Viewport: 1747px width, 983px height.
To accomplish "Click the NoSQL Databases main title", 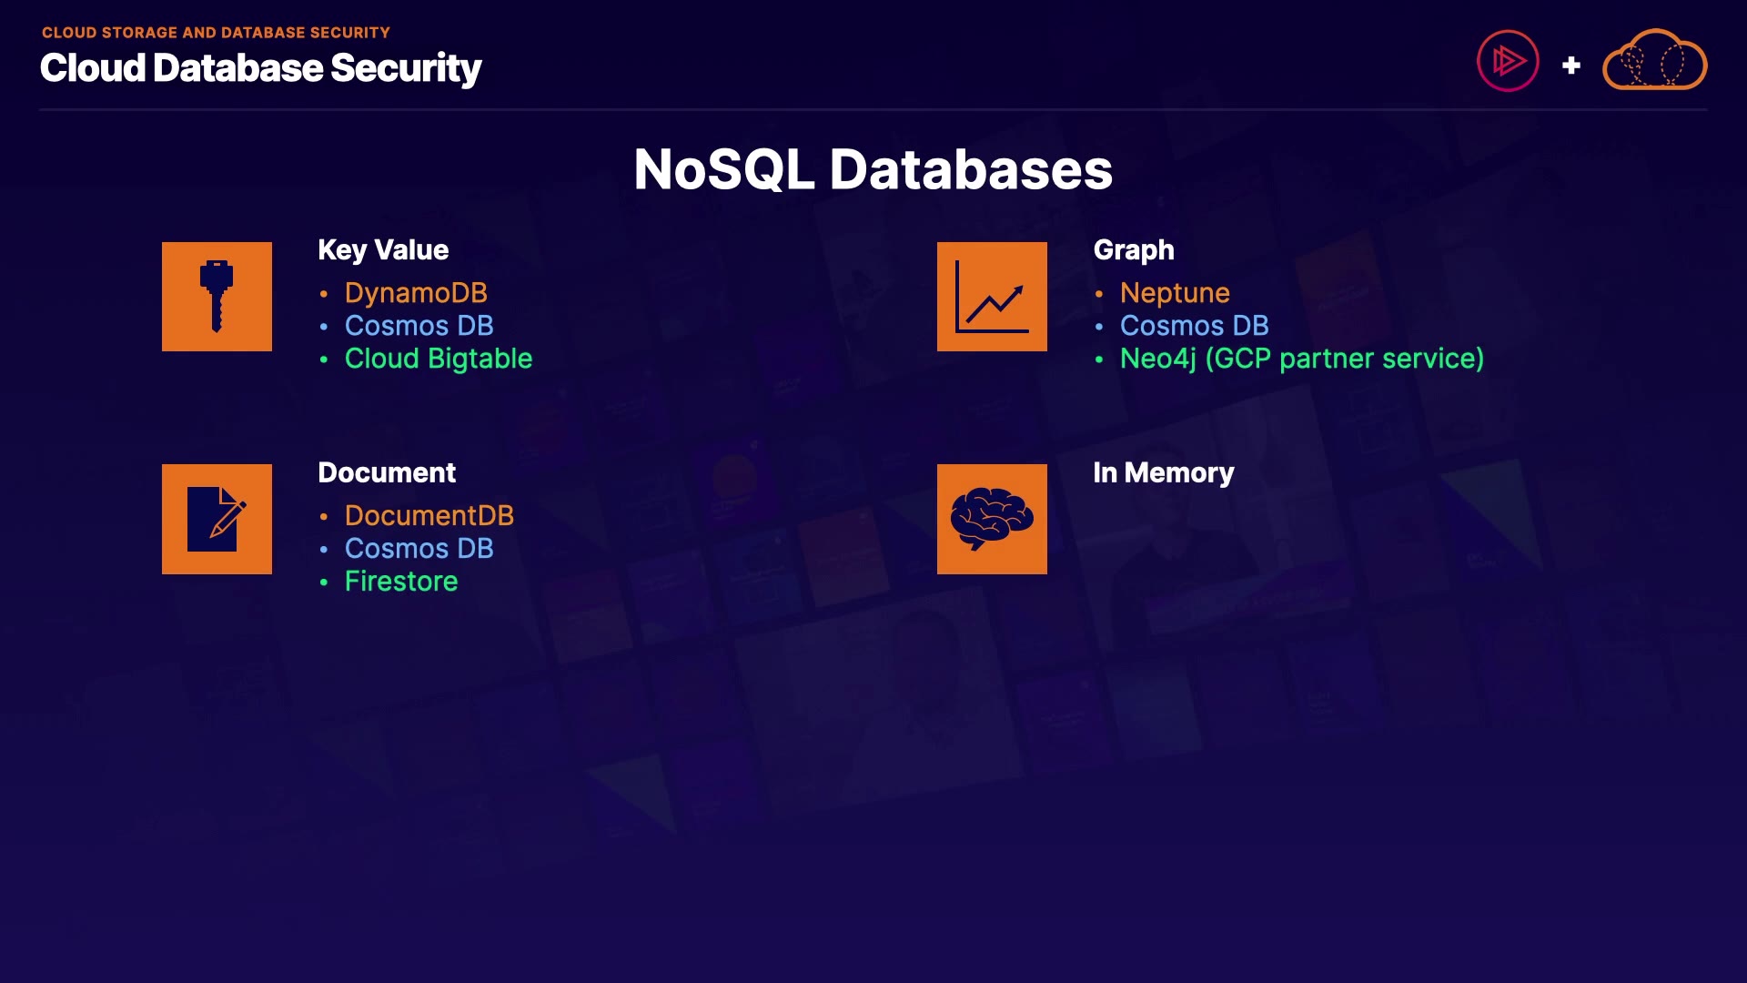I will [873, 169].
